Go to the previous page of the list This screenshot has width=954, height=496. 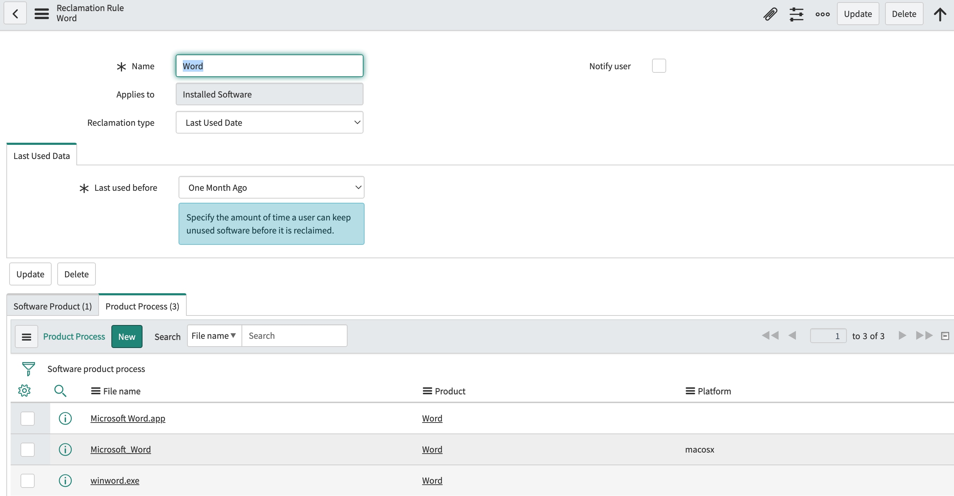(x=792, y=336)
